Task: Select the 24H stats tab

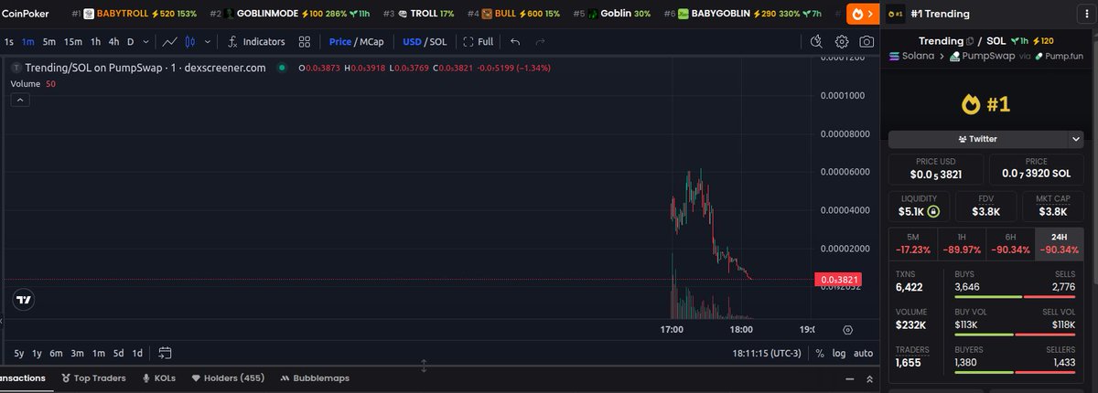Action: tap(1060, 243)
